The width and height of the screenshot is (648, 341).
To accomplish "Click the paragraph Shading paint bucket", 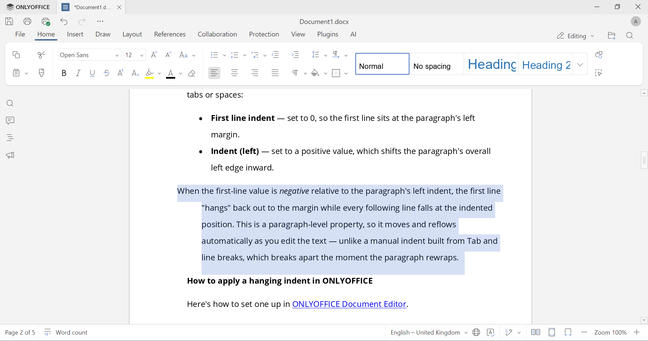I will [315, 73].
